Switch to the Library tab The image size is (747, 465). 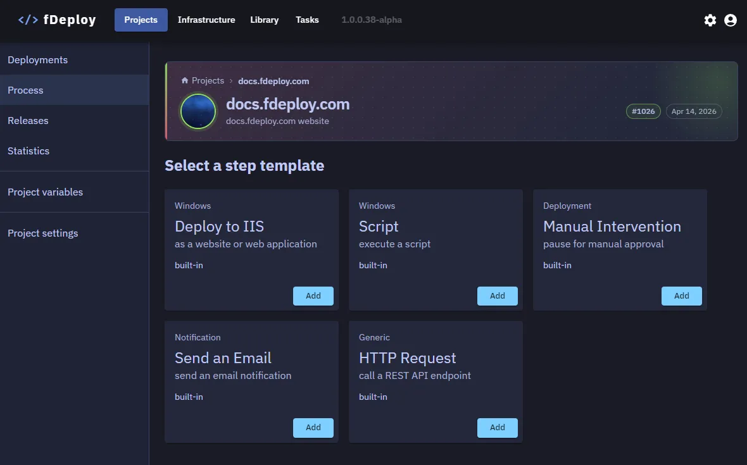[x=265, y=20]
